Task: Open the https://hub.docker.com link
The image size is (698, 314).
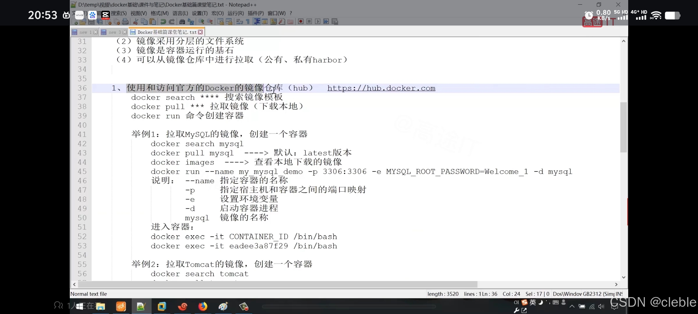Action: pos(381,88)
